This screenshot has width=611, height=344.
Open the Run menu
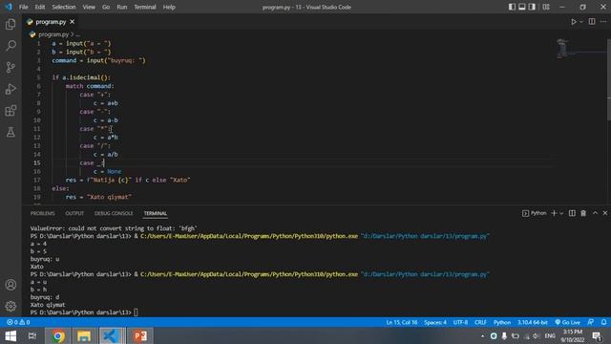[121, 7]
